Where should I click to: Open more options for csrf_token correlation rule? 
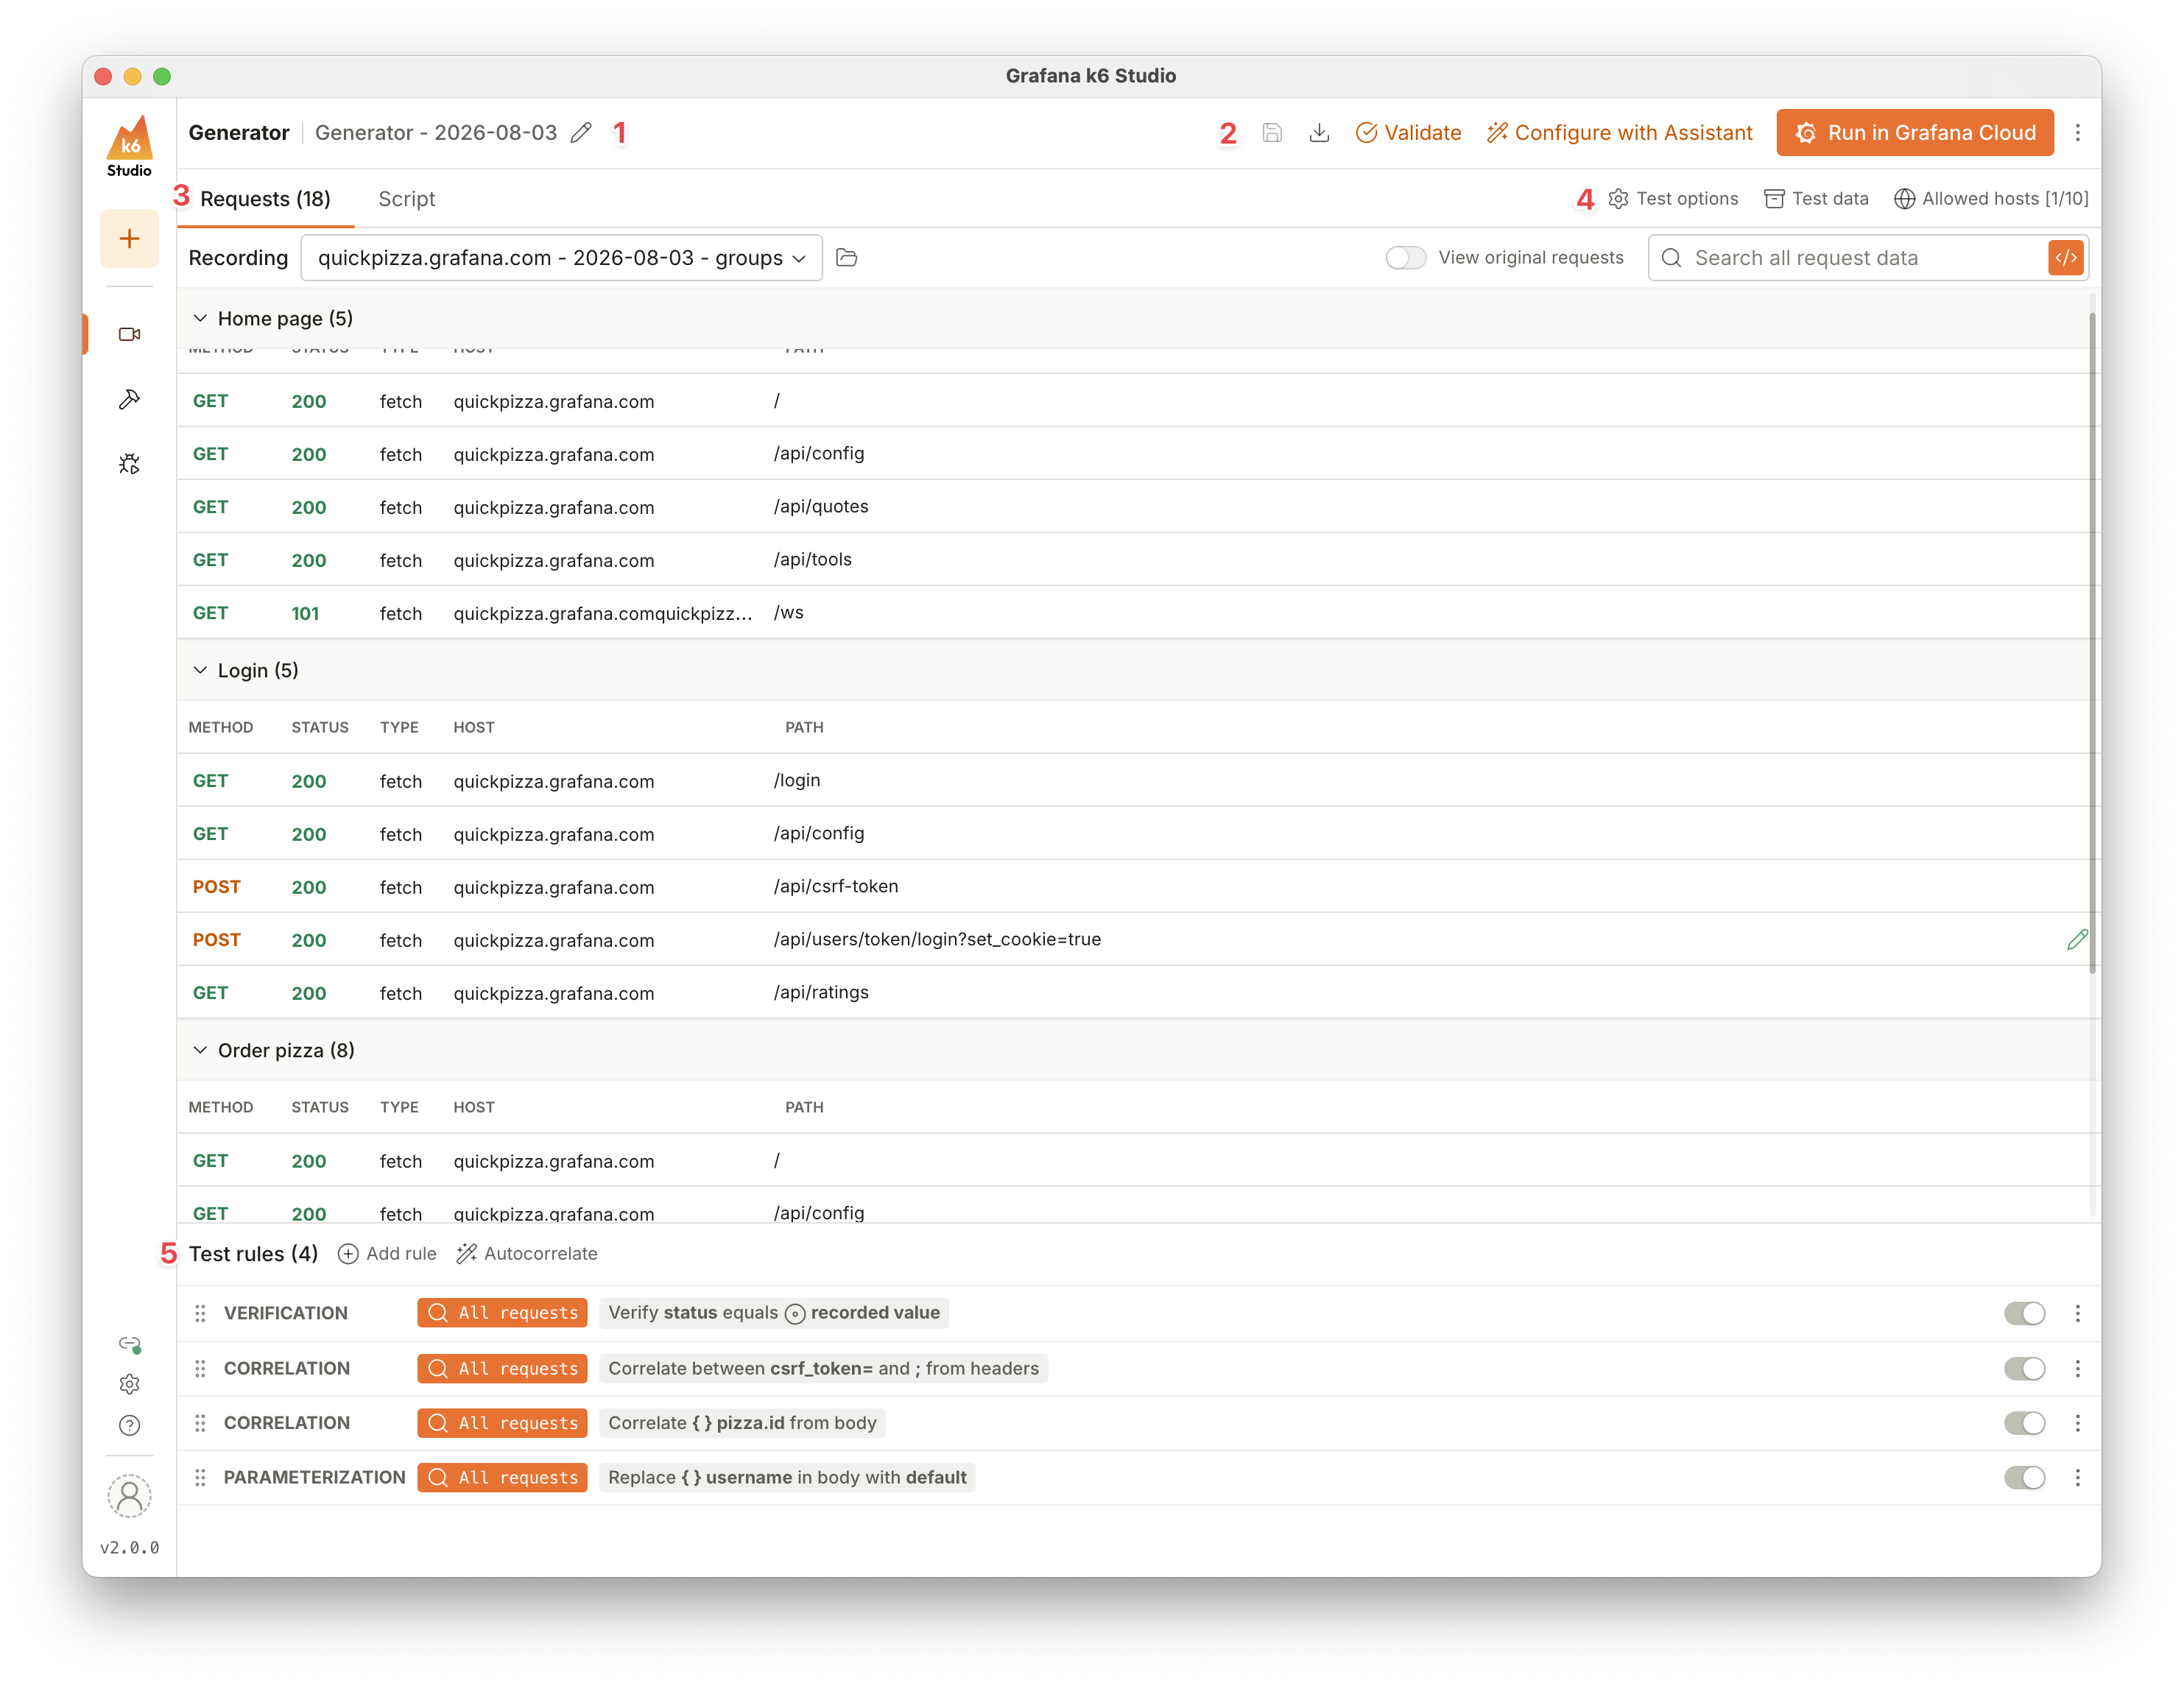pos(2078,1368)
